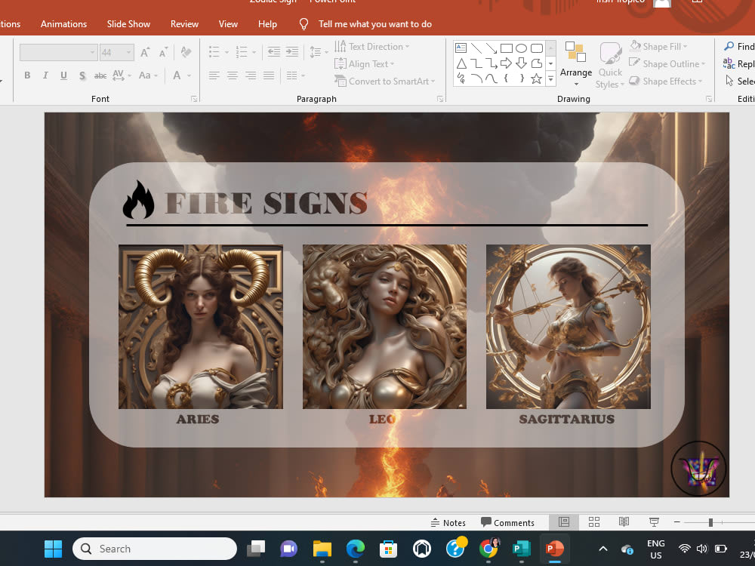Image resolution: width=755 pixels, height=566 pixels.
Task: Select the Oval shape
Action: [x=521, y=48]
